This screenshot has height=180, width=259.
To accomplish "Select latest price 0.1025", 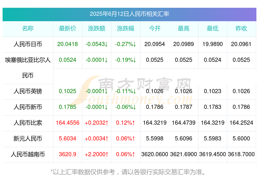I will point(68,91).
